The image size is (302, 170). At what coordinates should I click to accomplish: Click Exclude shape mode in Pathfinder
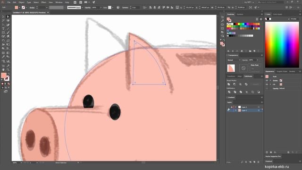click(246, 84)
